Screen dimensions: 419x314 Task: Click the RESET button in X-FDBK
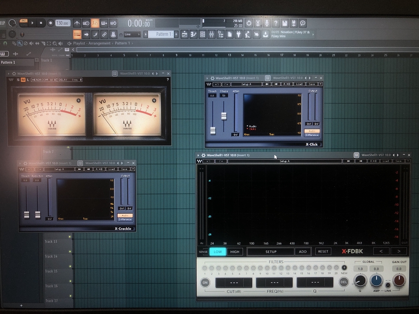coord(323,252)
